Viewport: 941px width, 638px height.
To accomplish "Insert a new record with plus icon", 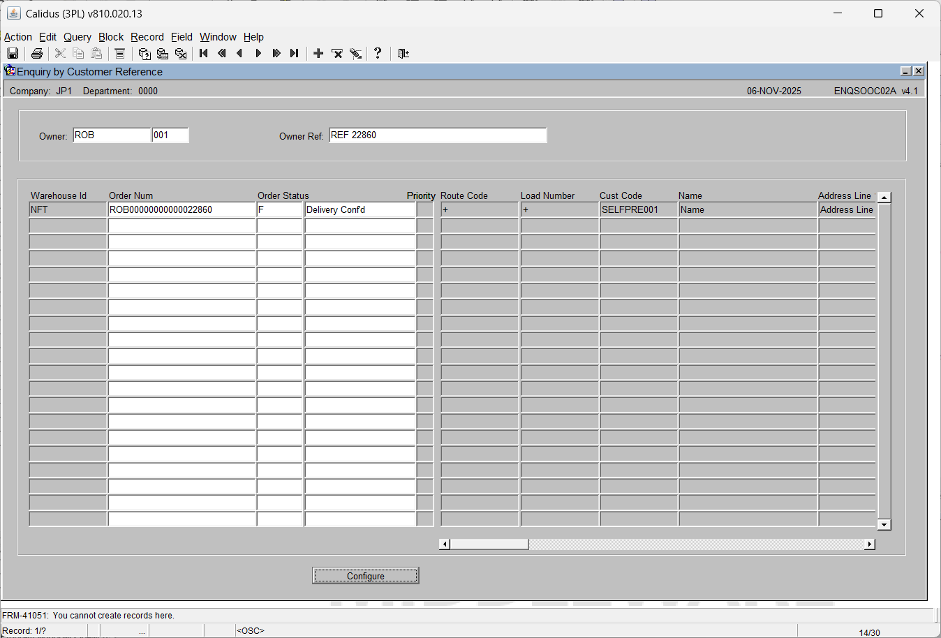I will (x=318, y=54).
